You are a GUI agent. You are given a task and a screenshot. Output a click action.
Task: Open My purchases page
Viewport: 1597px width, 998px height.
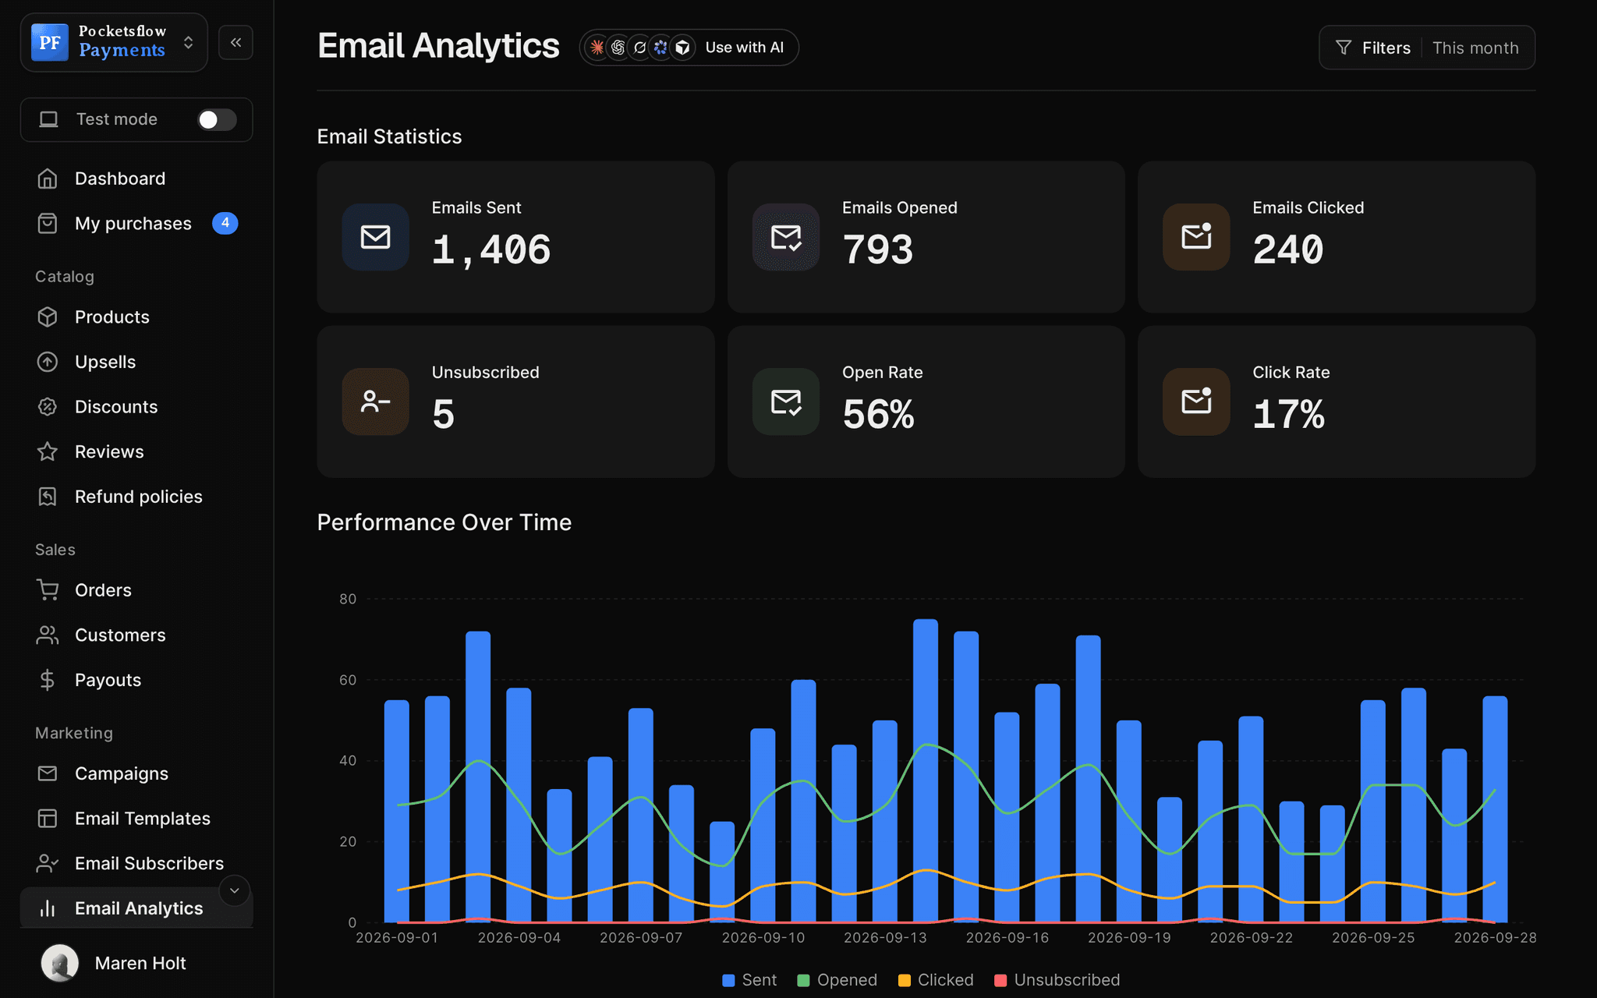click(x=136, y=224)
